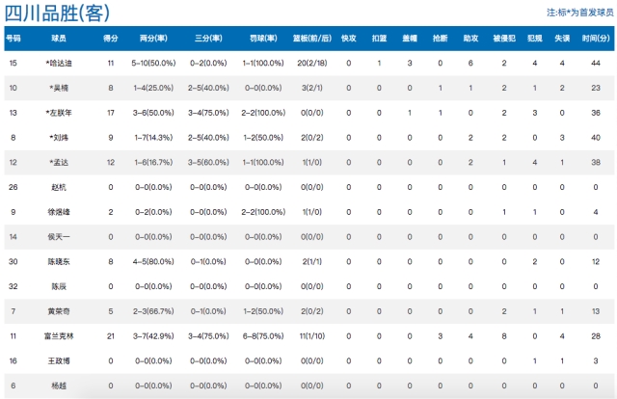Click the 得分 column header
The image size is (617, 399).
(111, 39)
